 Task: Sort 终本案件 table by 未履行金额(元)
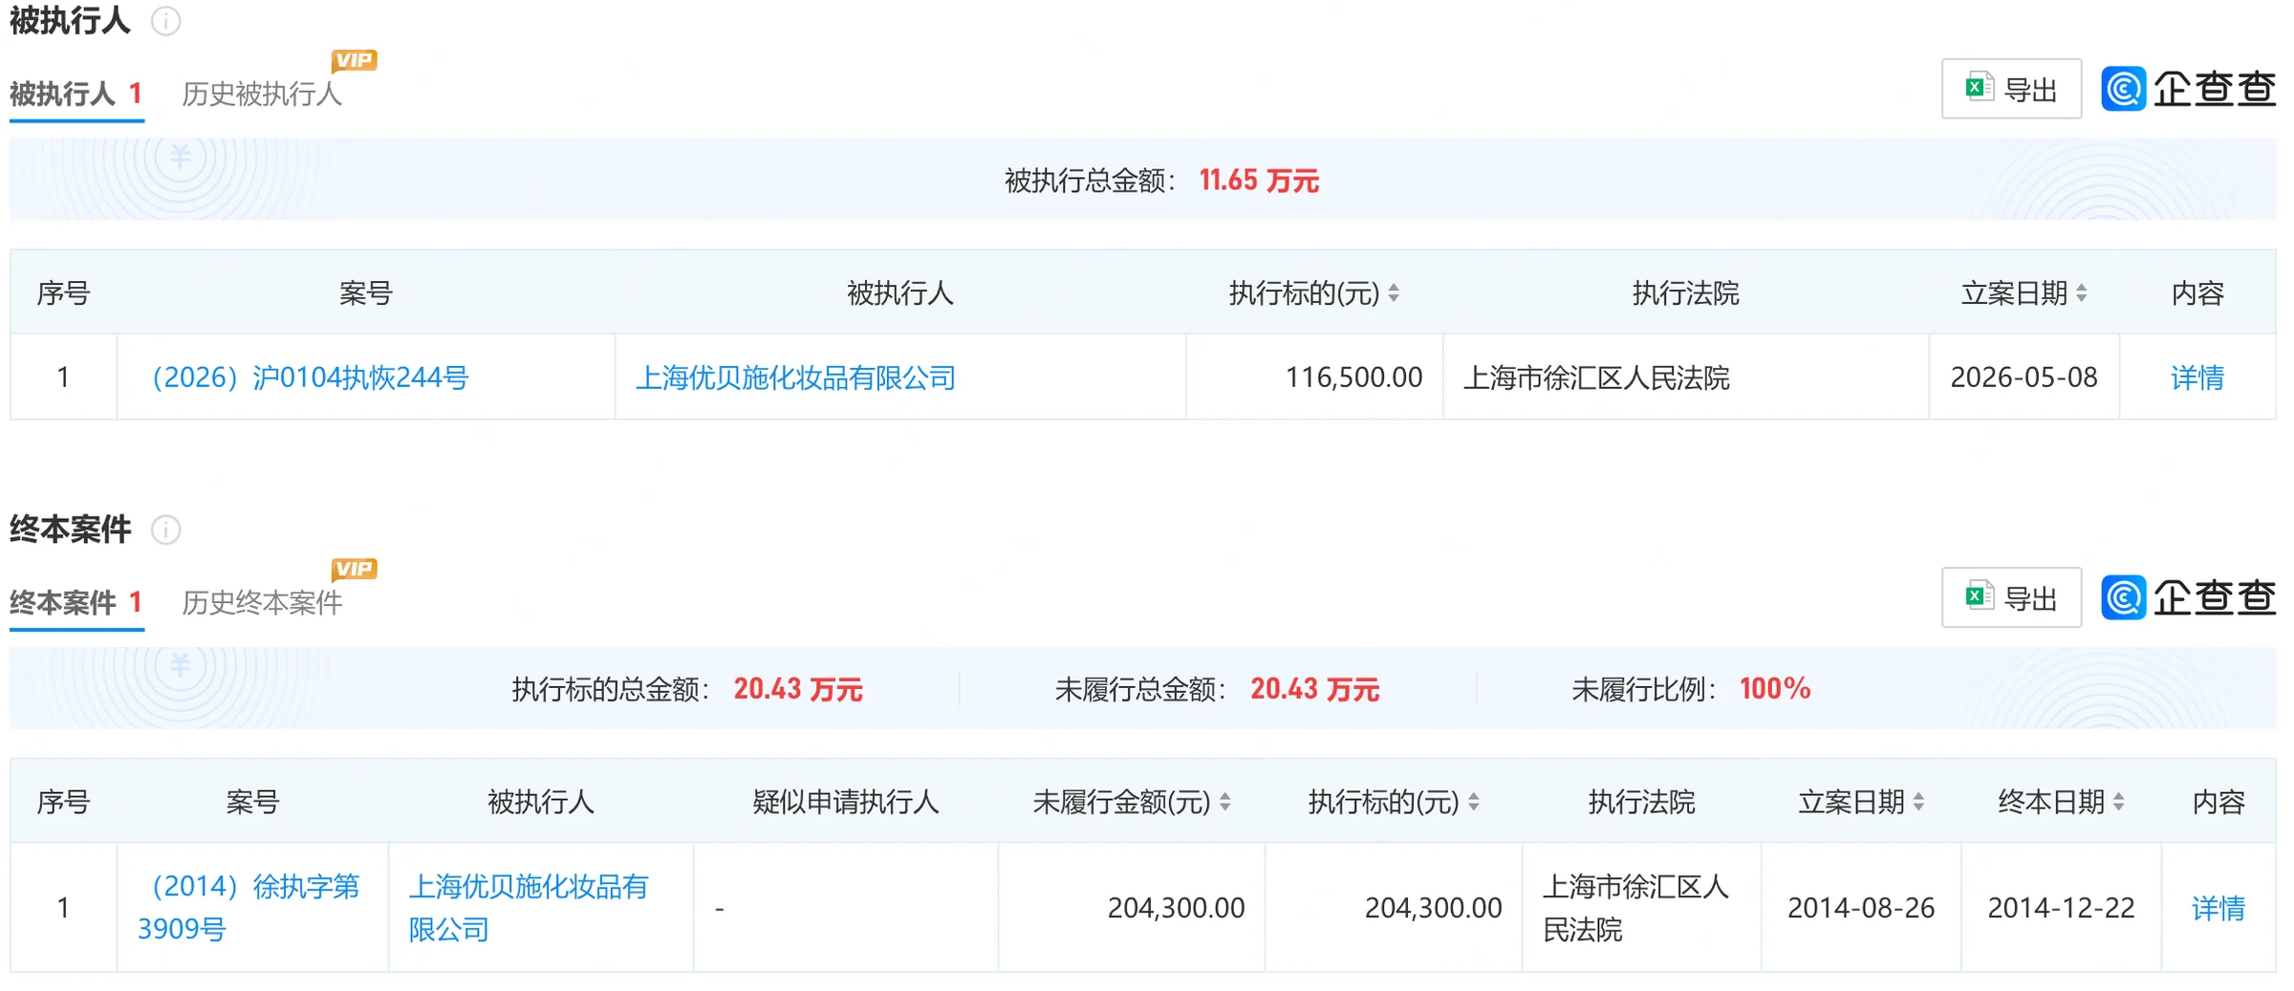coord(1225,802)
